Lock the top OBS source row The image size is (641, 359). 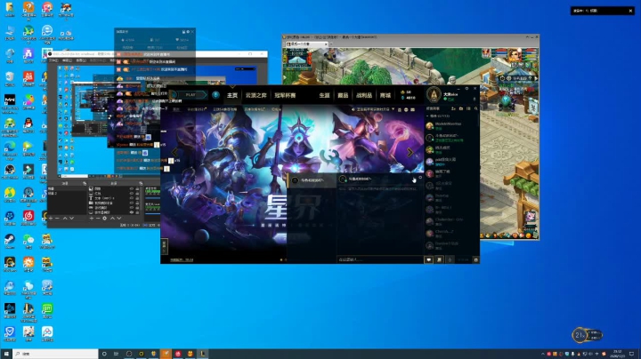click(137, 189)
